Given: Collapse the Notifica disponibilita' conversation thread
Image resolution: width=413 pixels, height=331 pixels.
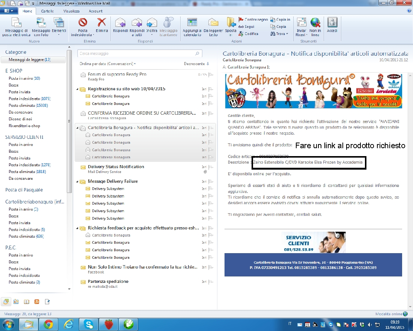Looking at the screenshot, I should pos(77,128).
